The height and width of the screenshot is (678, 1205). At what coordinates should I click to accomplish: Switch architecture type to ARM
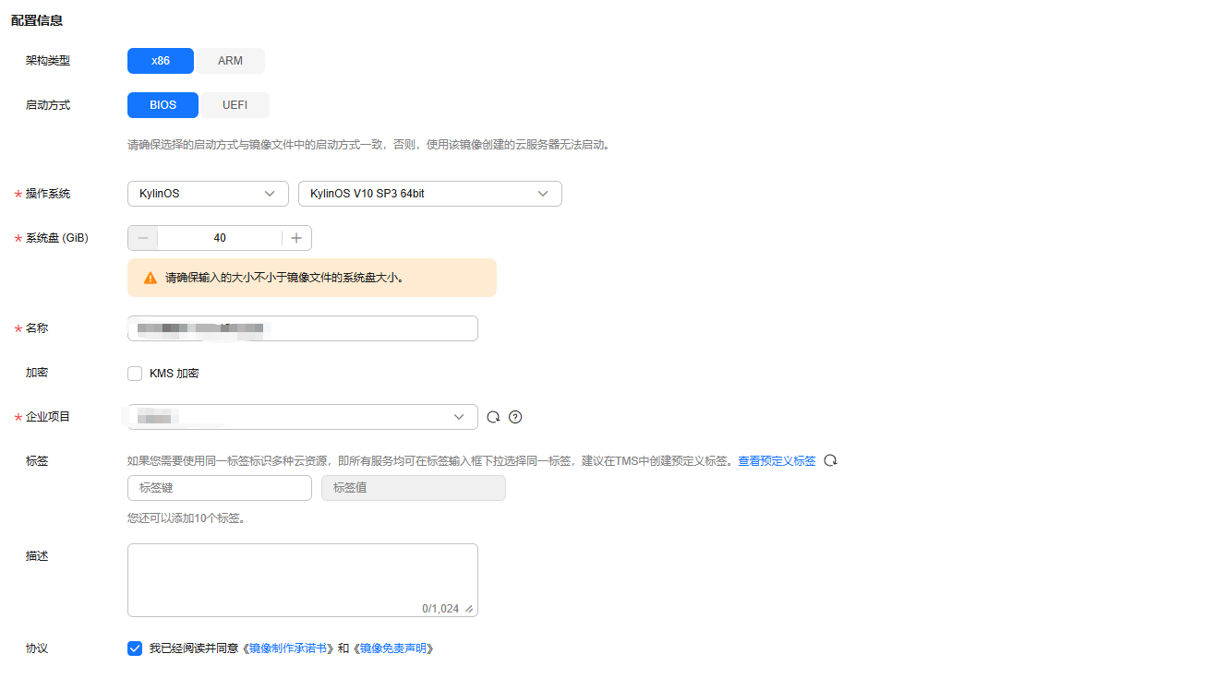pyautogui.click(x=230, y=60)
